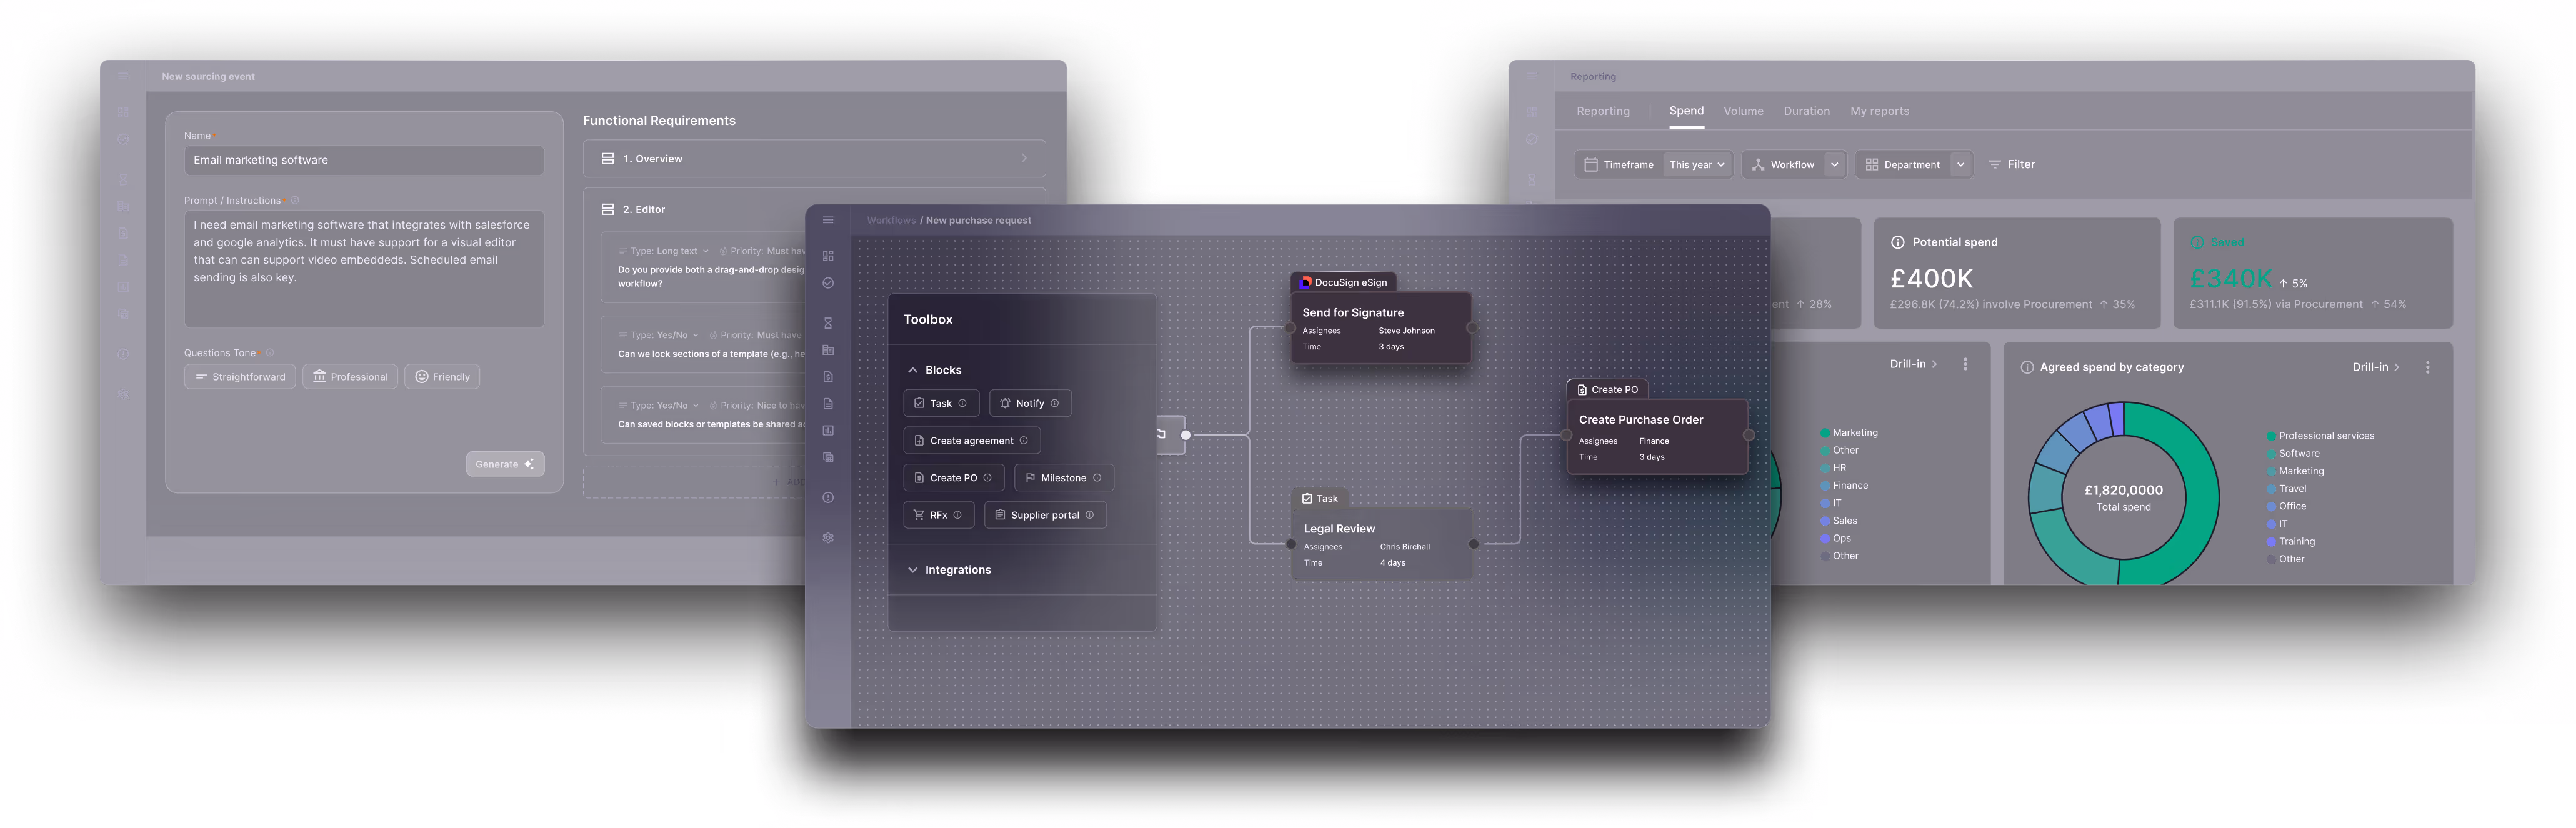Viewport: 2576px width, 828px height.
Task: Add the Create PO block from Toolbox
Action: click(x=953, y=478)
